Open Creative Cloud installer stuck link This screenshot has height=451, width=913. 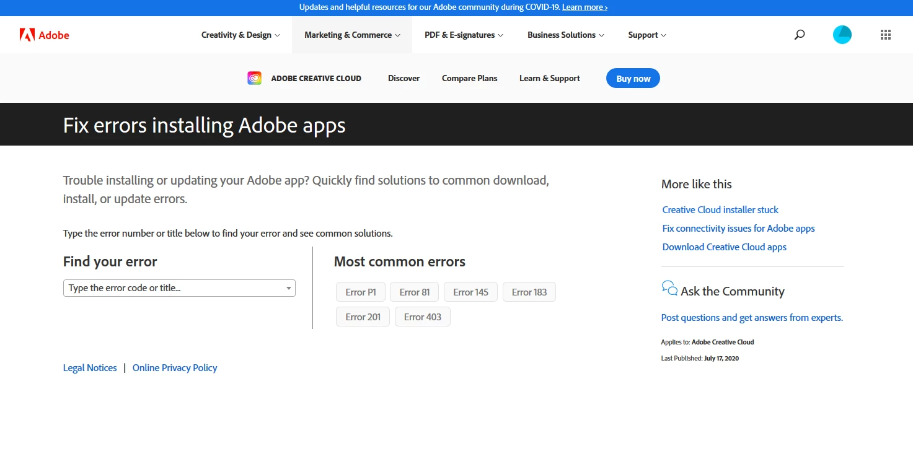click(720, 210)
